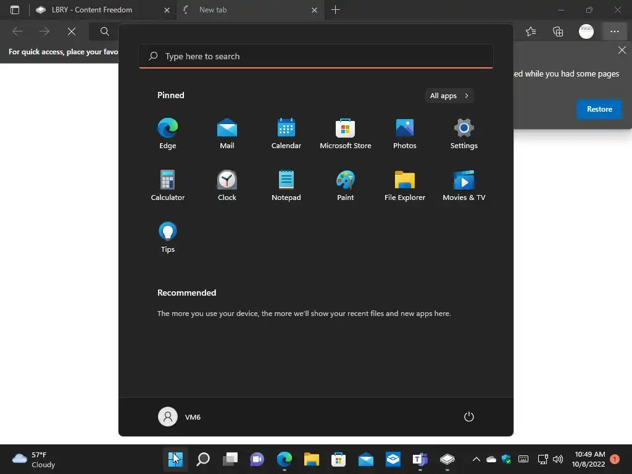The width and height of the screenshot is (632, 474).
Task: Add a new browser tab
Action: coord(335,10)
